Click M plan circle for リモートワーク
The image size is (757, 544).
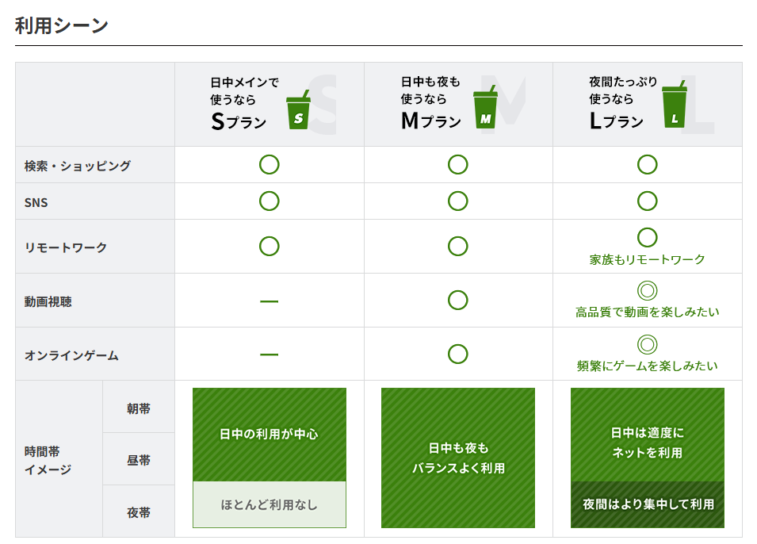click(457, 247)
